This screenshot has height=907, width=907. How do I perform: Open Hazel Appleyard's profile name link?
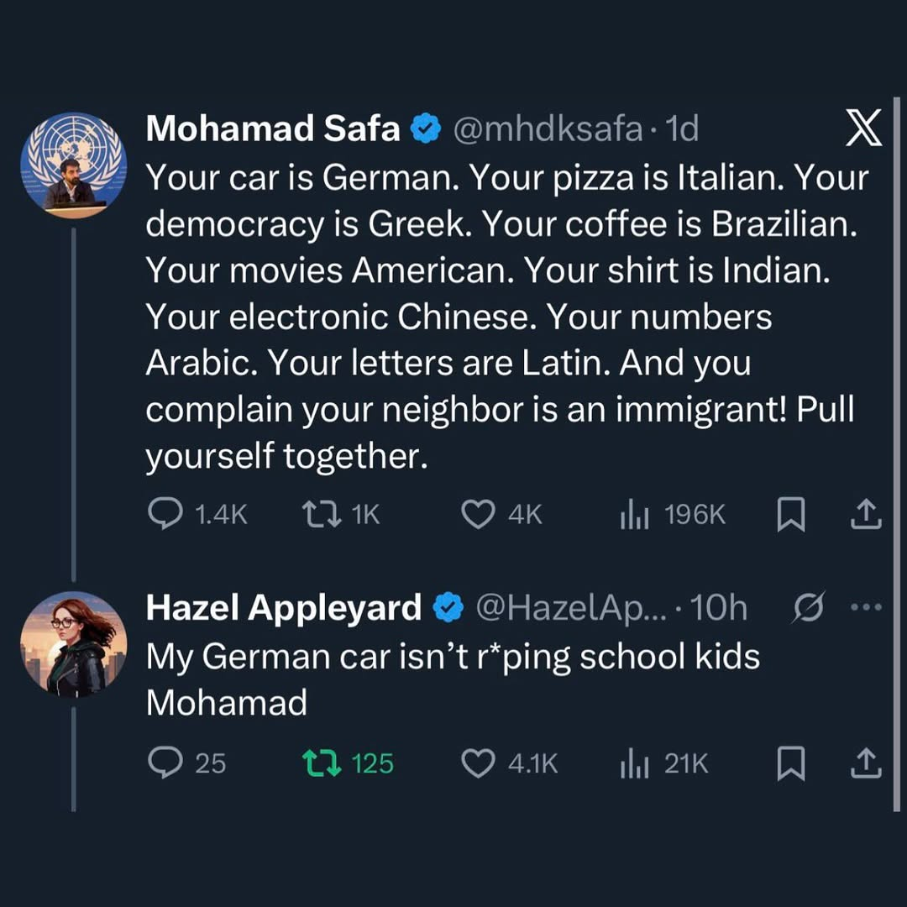(x=284, y=608)
